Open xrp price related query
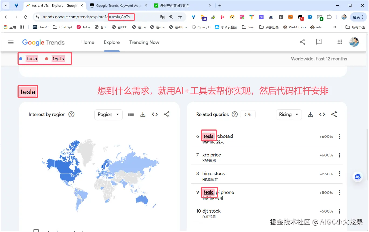This screenshot has height=232, width=369. [212, 155]
